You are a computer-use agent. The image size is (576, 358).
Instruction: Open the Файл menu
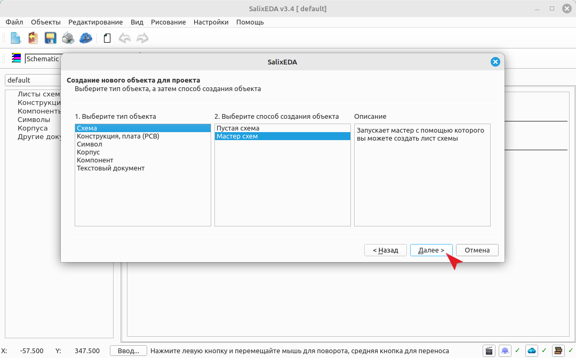(x=14, y=22)
